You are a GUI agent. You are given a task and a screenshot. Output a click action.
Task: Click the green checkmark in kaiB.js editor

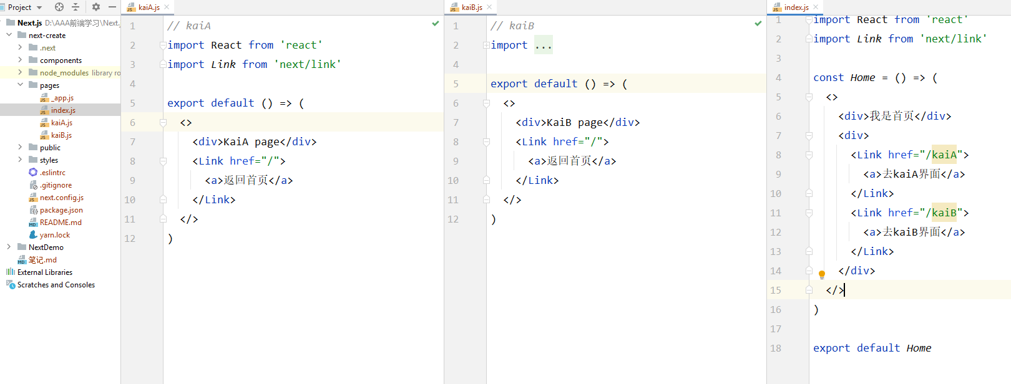click(x=758, y=24)
